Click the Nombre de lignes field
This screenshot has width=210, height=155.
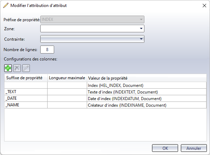(x=47, y=50)
